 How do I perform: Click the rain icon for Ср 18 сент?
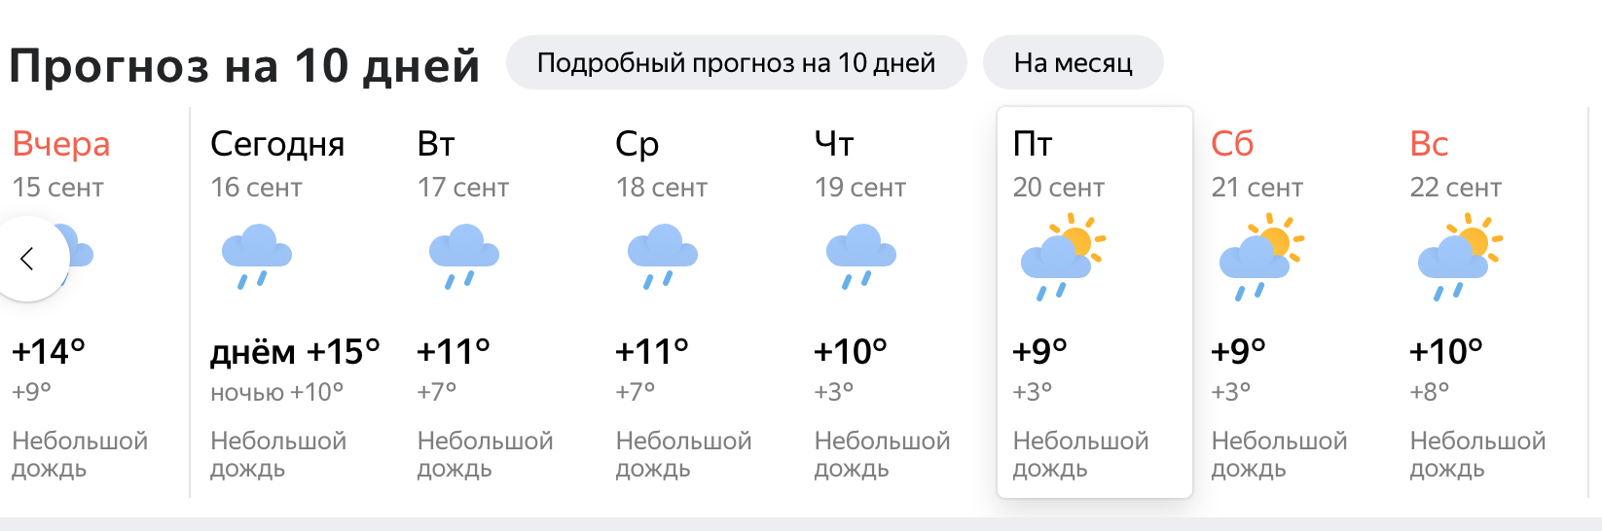tap(663, 257)
